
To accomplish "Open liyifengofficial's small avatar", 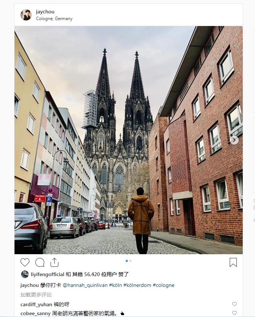I will click(25, 274).
